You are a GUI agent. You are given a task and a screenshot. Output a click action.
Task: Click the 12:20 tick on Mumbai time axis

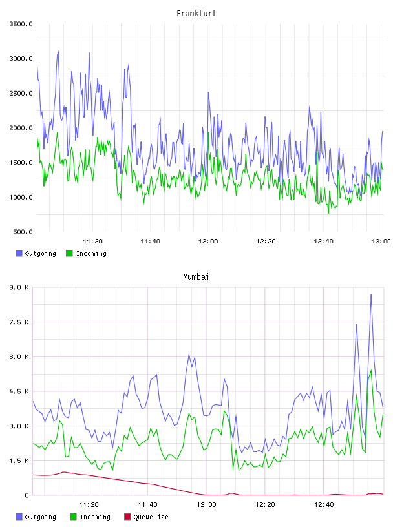[265, 505]
